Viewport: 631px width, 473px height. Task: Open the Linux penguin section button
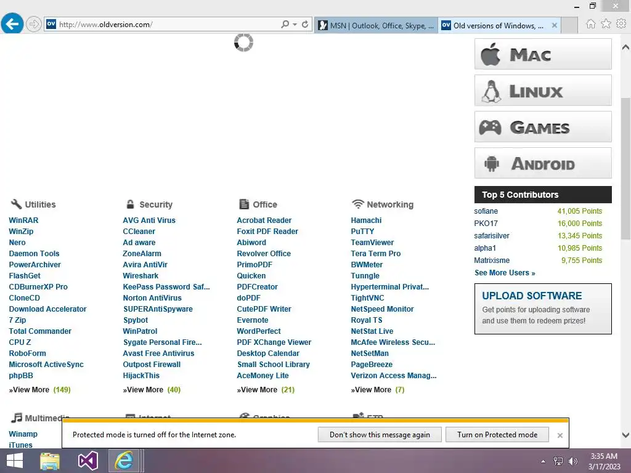pyautogui.click(x=543, y=91)
